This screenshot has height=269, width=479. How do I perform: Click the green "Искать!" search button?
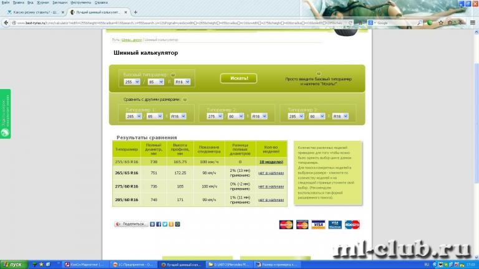click(238, 78)
